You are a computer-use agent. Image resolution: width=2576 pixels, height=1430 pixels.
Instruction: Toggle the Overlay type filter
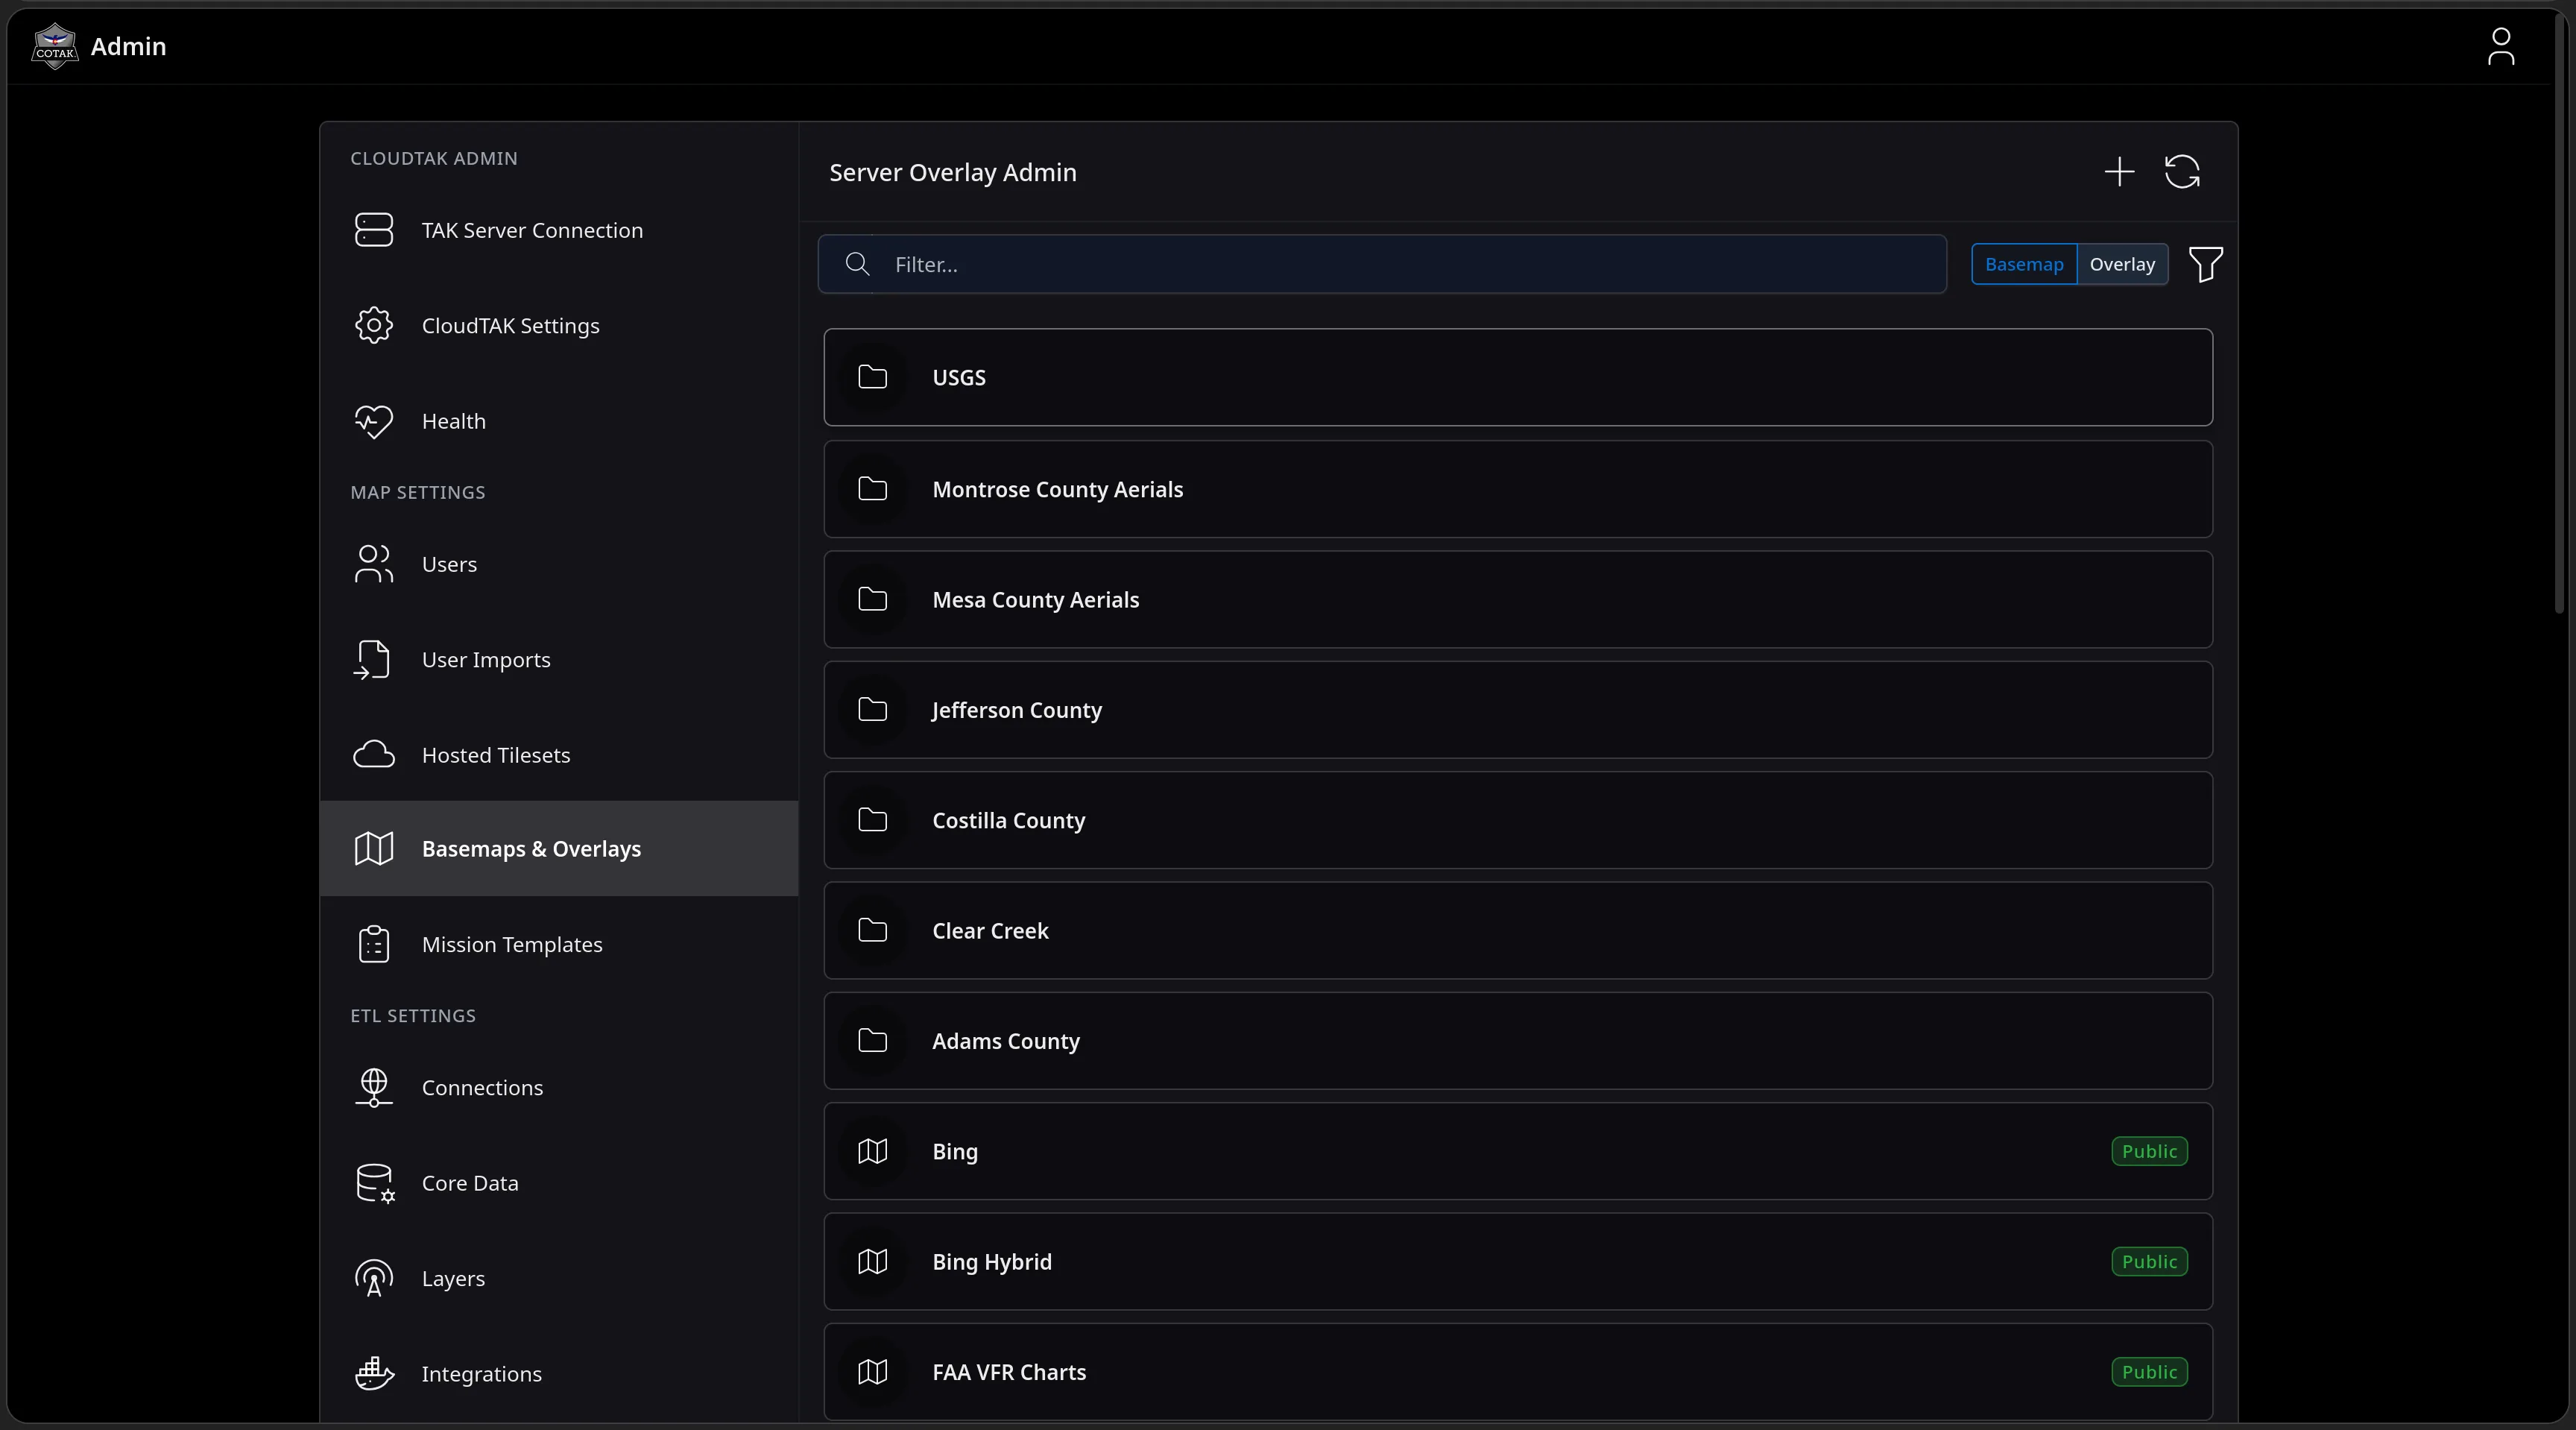point(2122,264)
